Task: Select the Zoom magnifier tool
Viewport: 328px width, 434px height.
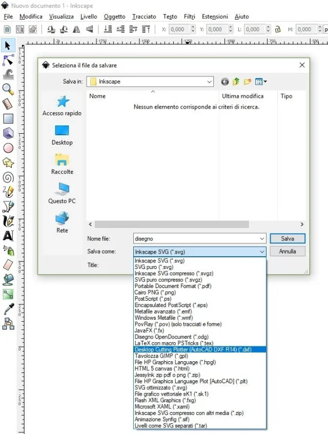Action: pos(8,89)
